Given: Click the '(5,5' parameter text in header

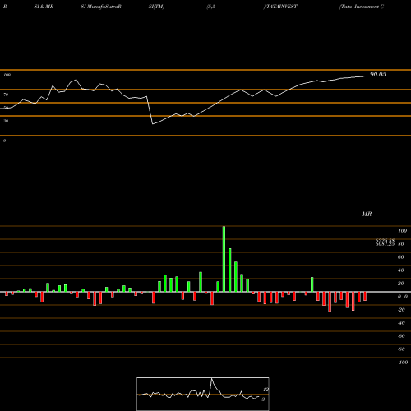Looking at the screenshot, I should click(x=211, y=7).
